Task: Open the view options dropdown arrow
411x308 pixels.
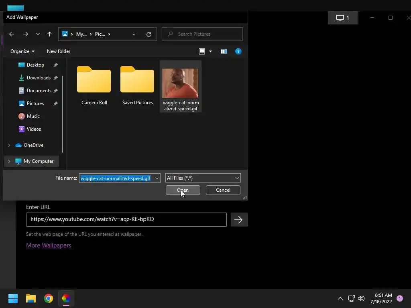Action: 210,51
